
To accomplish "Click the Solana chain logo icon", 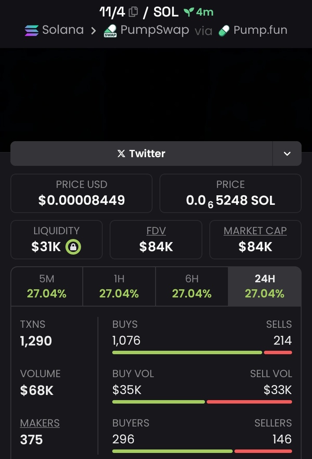I will pyautogui.click(x=31, y=31).
